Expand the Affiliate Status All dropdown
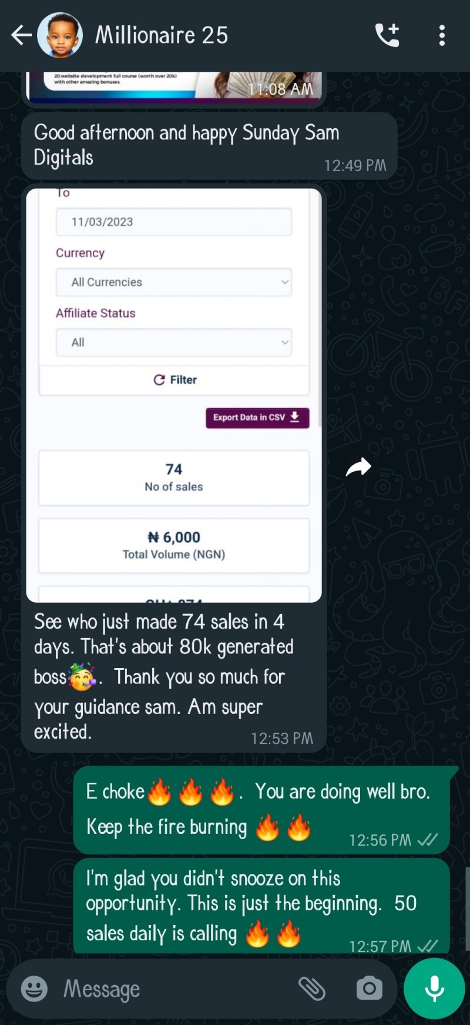Viewport: 470px width, 1025px height. (174, 342)
